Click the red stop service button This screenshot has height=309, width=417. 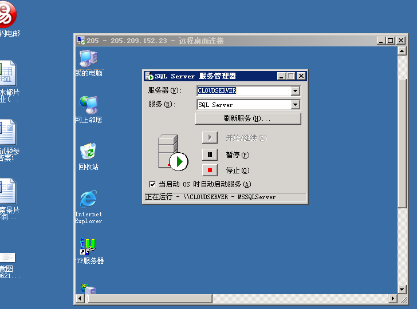point(210,171)
